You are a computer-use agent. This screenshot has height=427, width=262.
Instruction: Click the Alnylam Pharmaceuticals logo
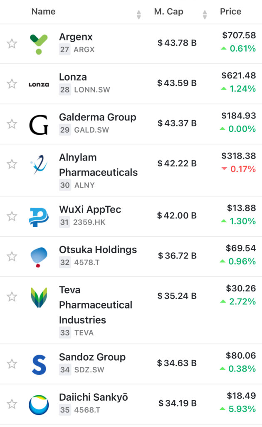(x=39, y=165)
